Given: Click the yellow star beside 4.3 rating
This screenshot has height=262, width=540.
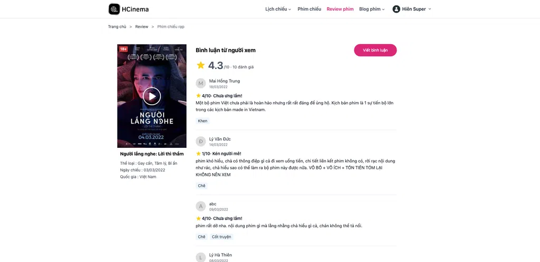Looking at the screenshot, I should [x=200, y=65].
